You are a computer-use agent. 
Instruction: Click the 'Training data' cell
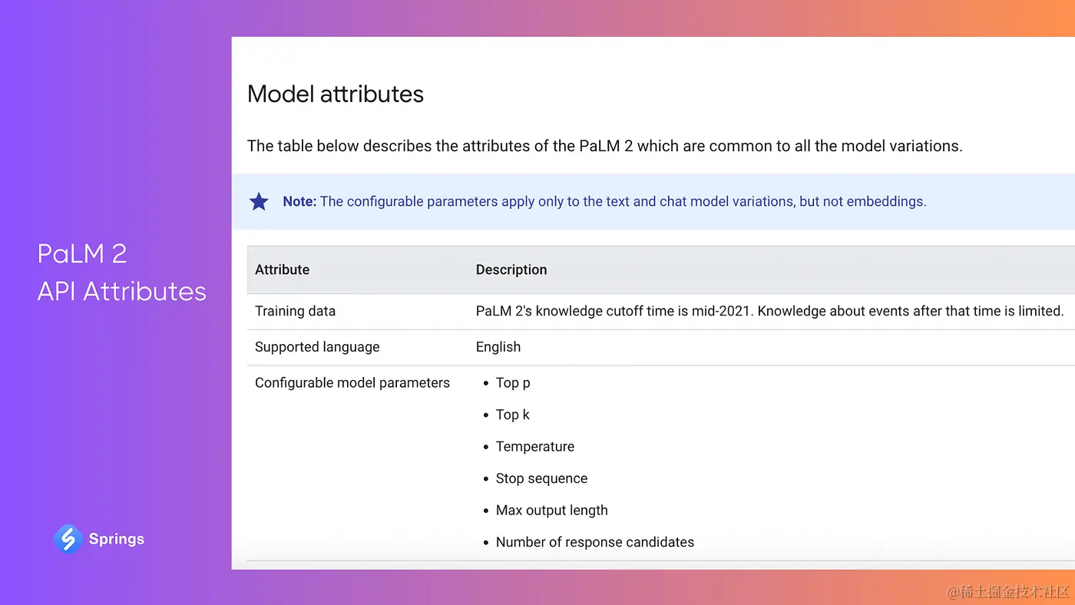click(295, 311)
